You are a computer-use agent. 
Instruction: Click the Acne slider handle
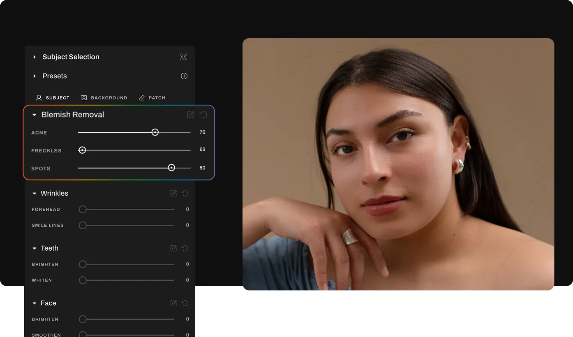(x=155, y=132)
